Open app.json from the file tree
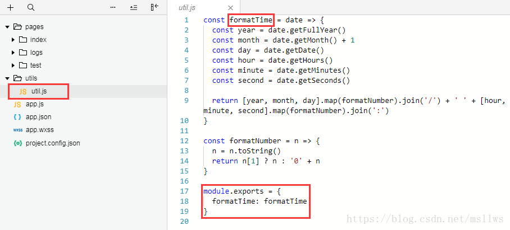 [38, 117]
